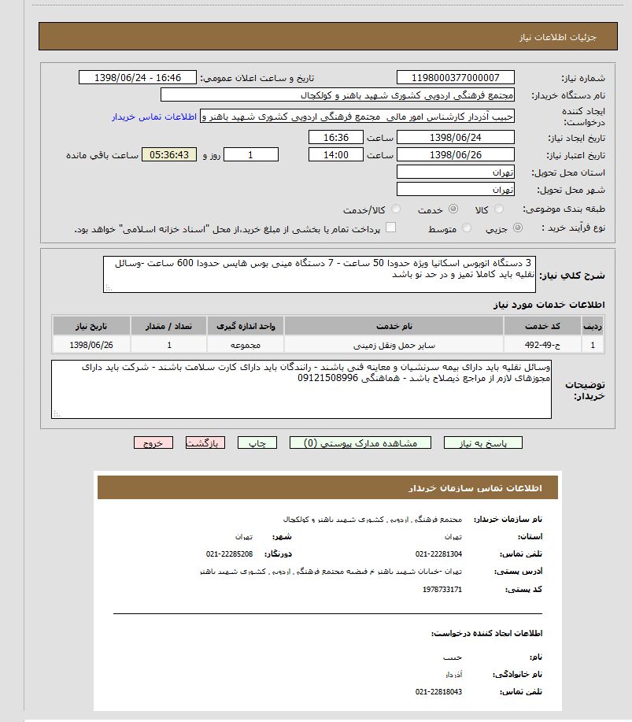Image resolution: width=632 pixels, height=722 pixels.
Task: Click the 'نام خدمت' table column header
Action: pos(394,326)
